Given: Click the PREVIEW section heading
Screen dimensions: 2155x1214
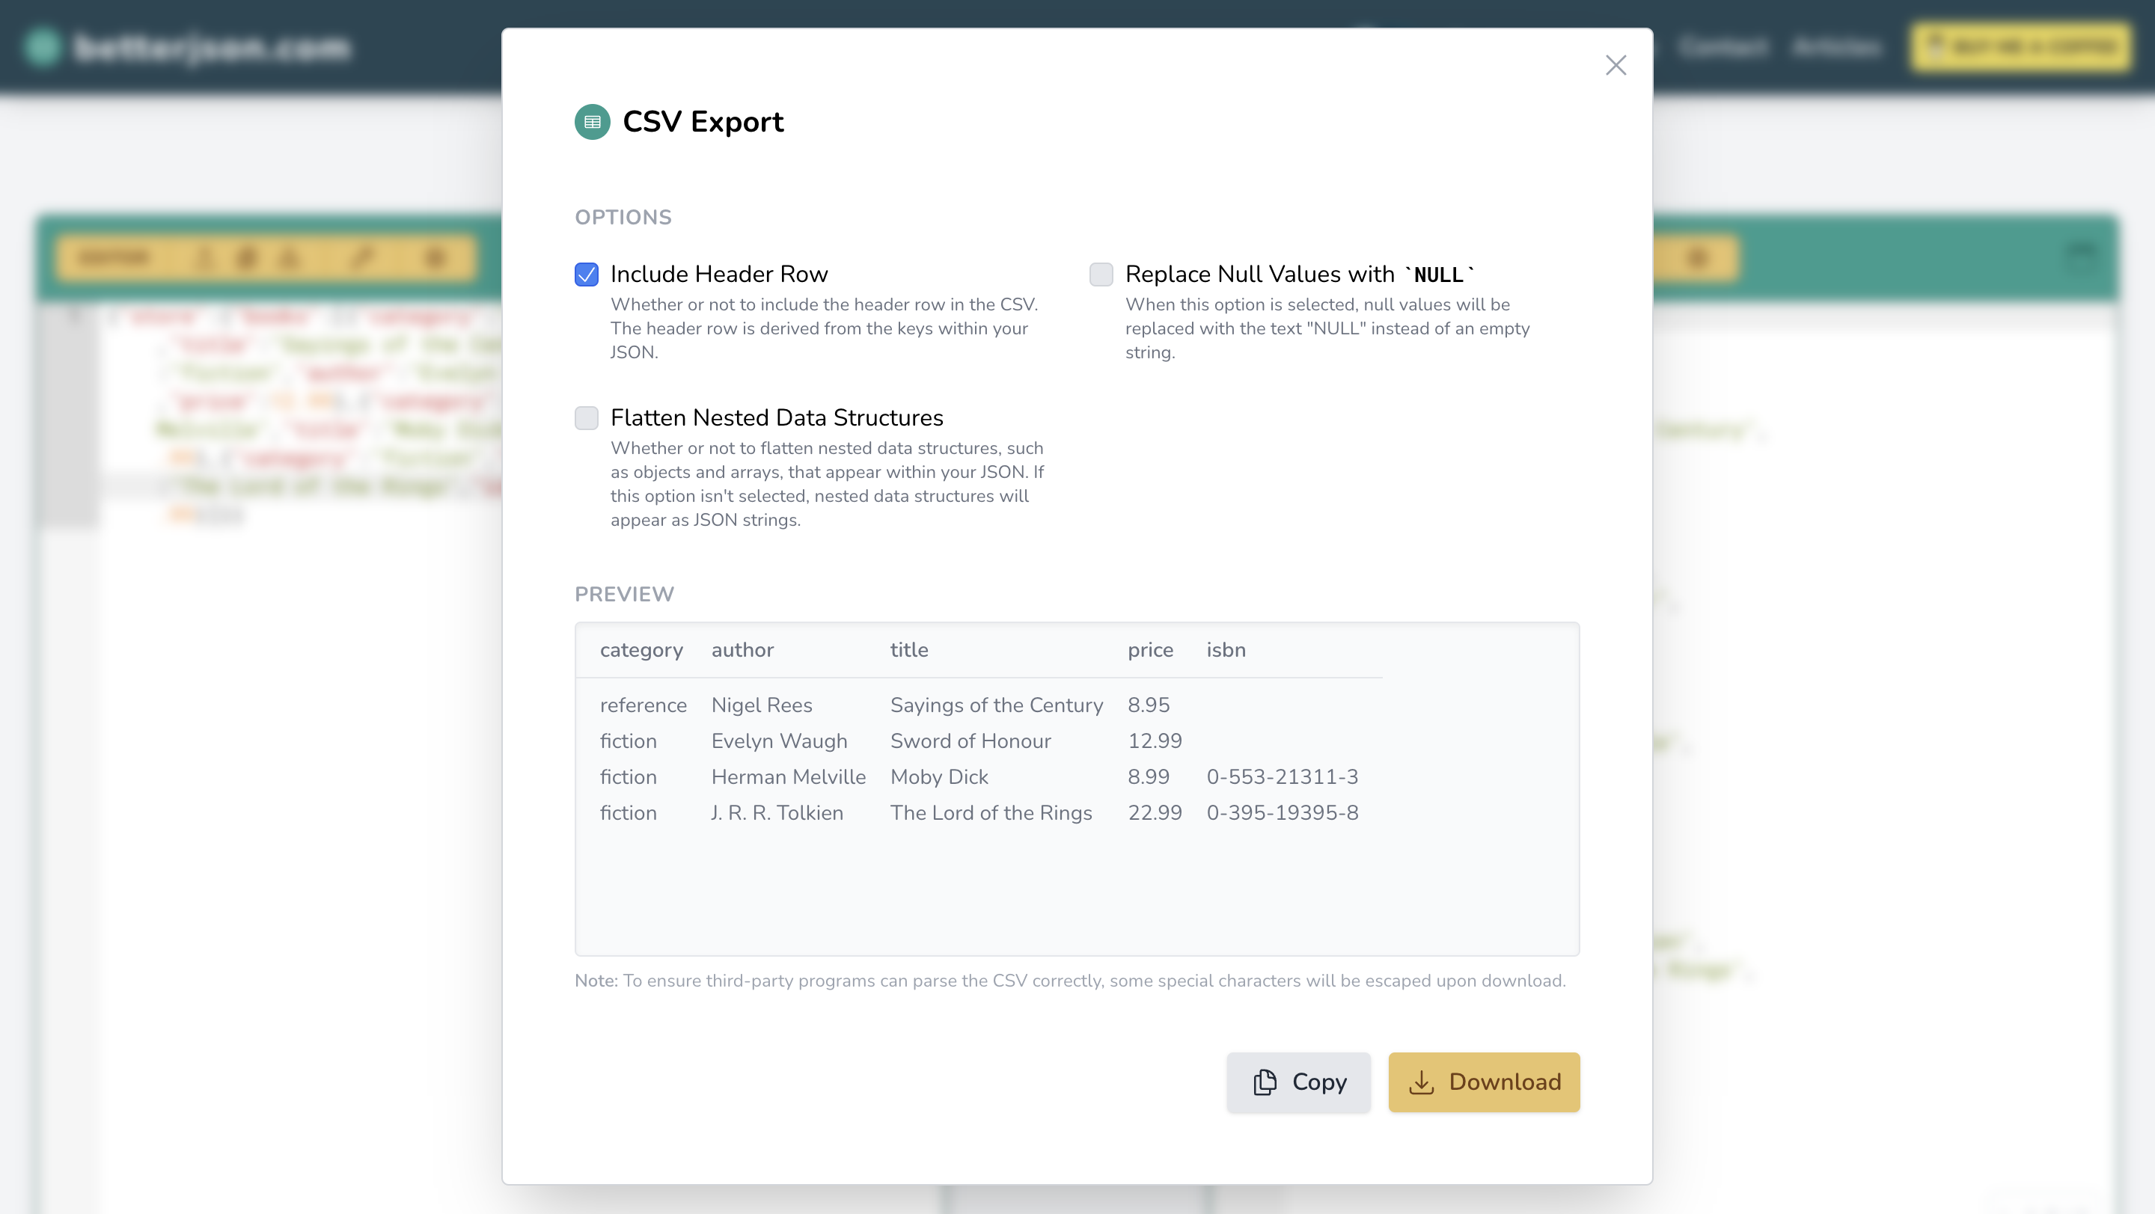Looking at the screenshot, I should [x=624, y=595].
